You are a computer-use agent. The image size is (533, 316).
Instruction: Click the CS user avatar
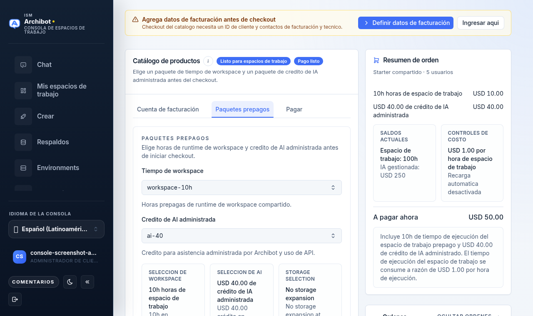point(20,257)
